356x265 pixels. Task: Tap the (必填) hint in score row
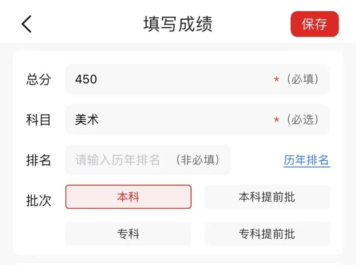303,79
